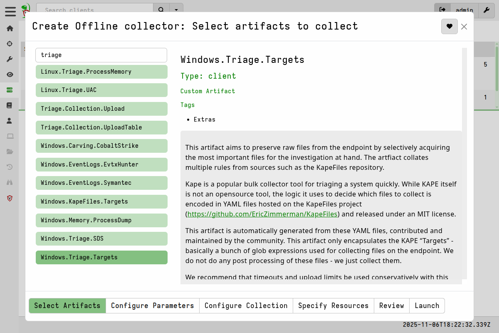The image size is (499, 333).
Task: Clear the triage filter input field
Action: 101,55
